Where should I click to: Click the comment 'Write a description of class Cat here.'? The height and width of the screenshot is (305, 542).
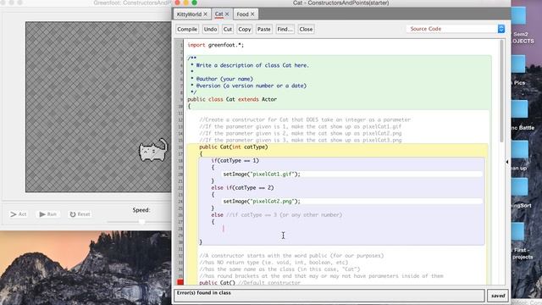[252, 65]
